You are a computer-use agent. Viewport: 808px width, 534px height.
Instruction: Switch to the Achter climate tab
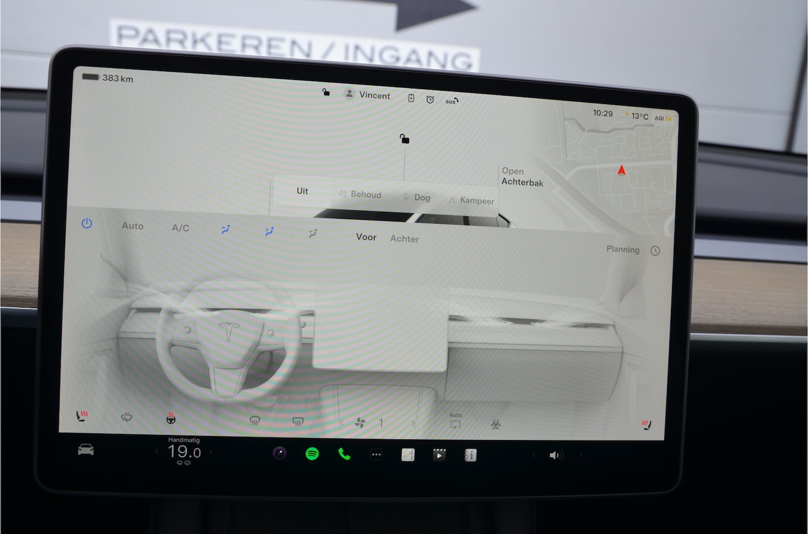(x=404, y=239)
